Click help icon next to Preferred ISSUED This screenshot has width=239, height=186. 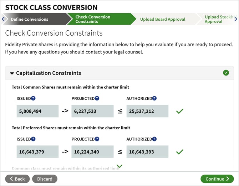[x=33, y=139]
